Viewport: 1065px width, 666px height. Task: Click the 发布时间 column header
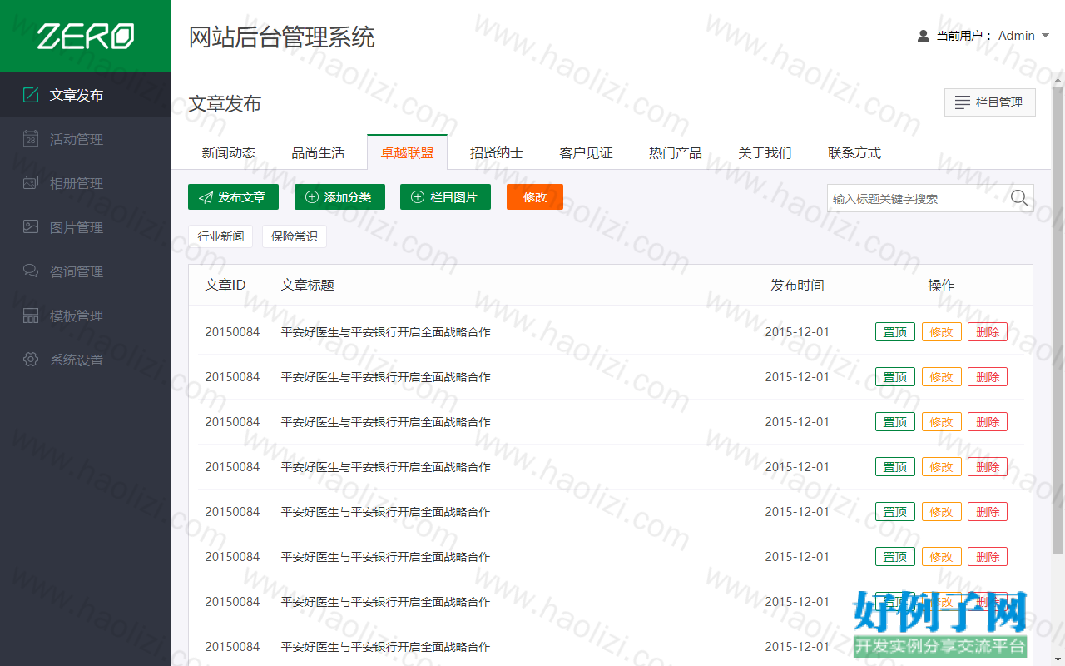pos(797,285)
